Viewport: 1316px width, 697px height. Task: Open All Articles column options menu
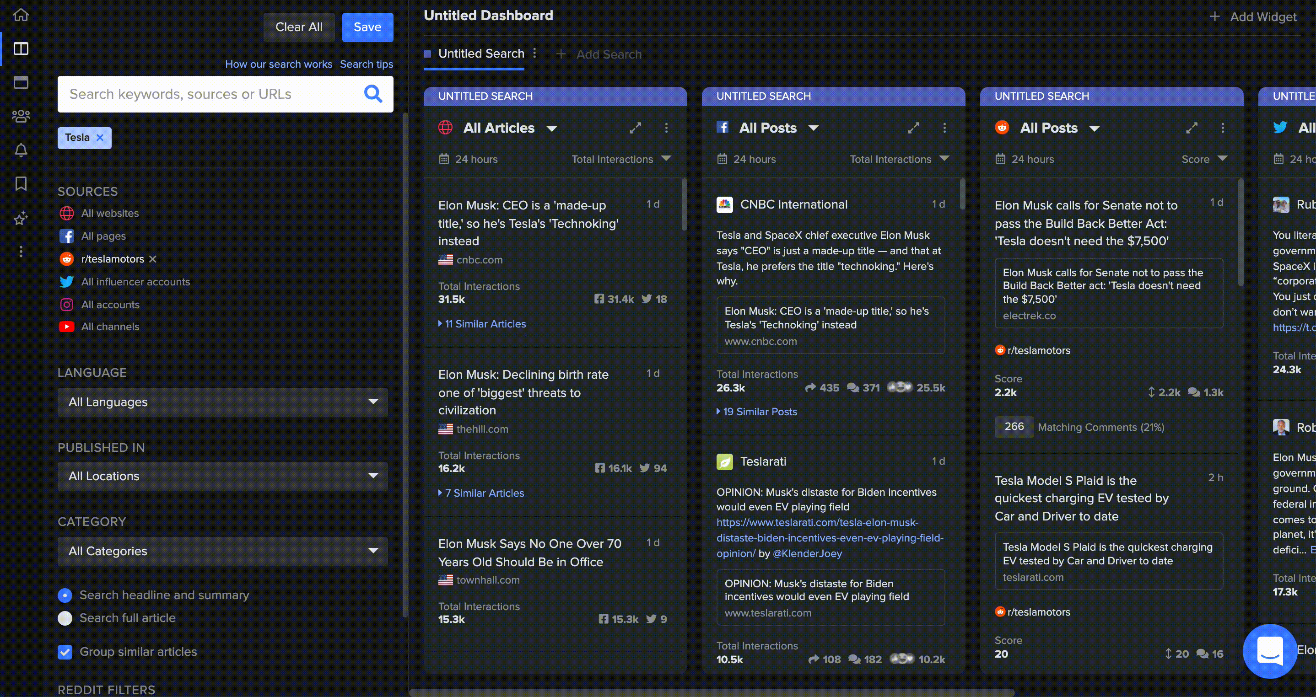(x=666, y=128)
